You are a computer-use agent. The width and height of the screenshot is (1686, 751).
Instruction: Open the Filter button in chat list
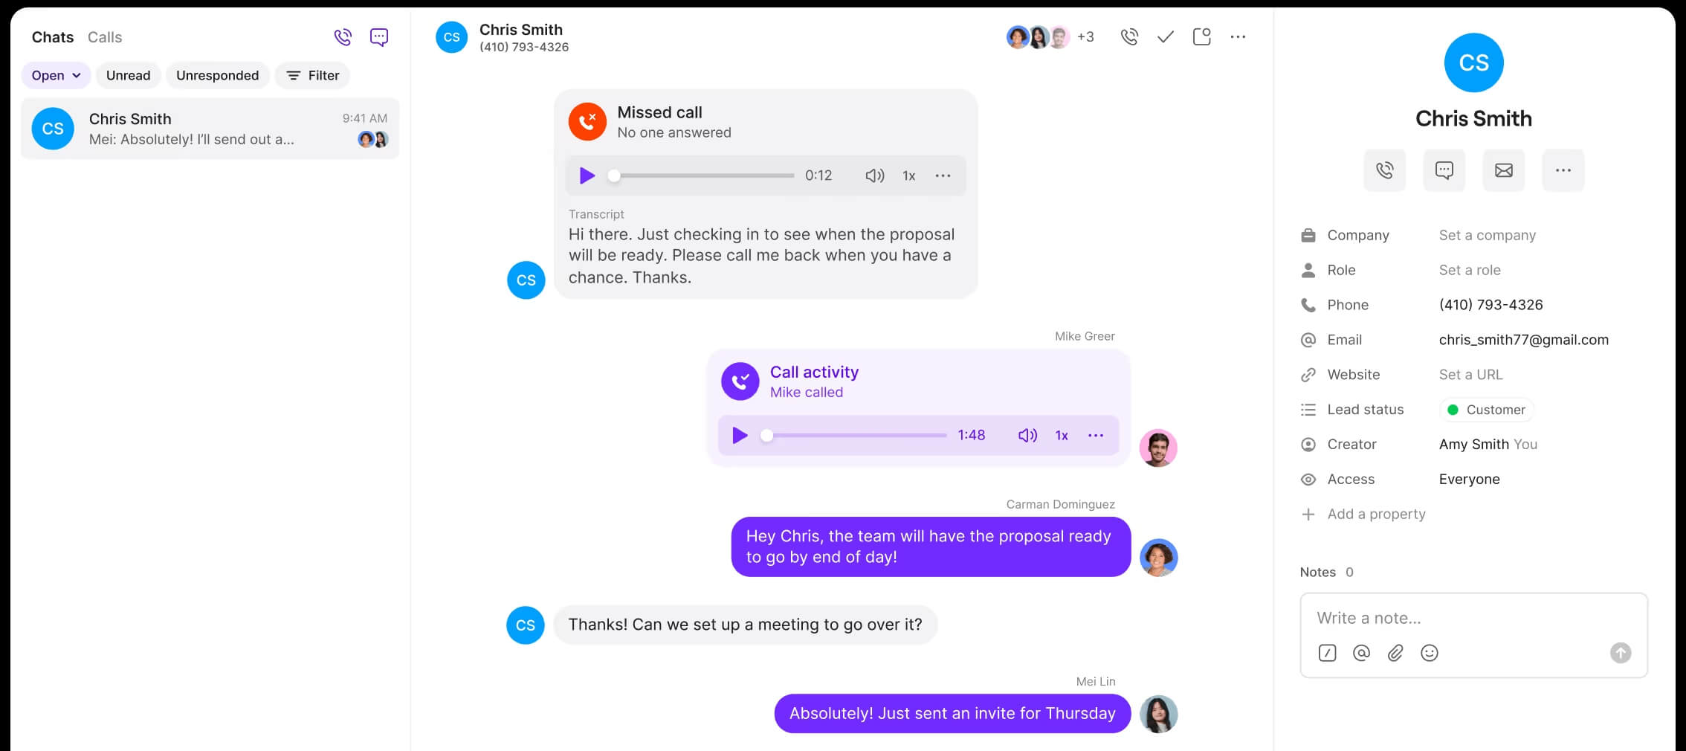coord(312,75)
